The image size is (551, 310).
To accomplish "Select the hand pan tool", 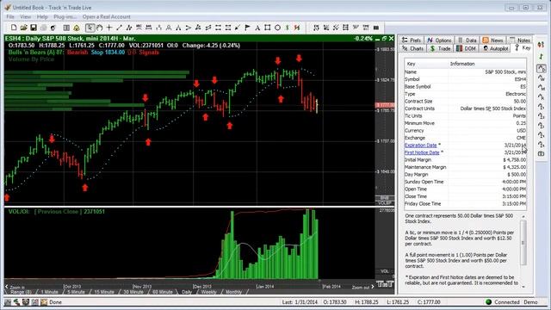I will click(100, 28).
